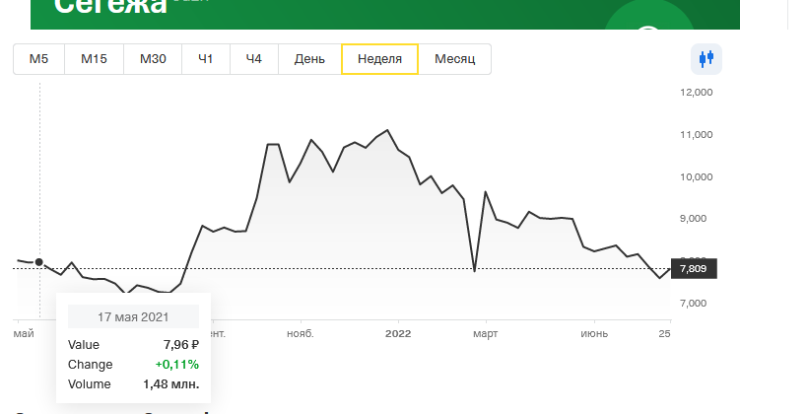Choose the Ч4 four-hour interval

click(x=254, y=59)
